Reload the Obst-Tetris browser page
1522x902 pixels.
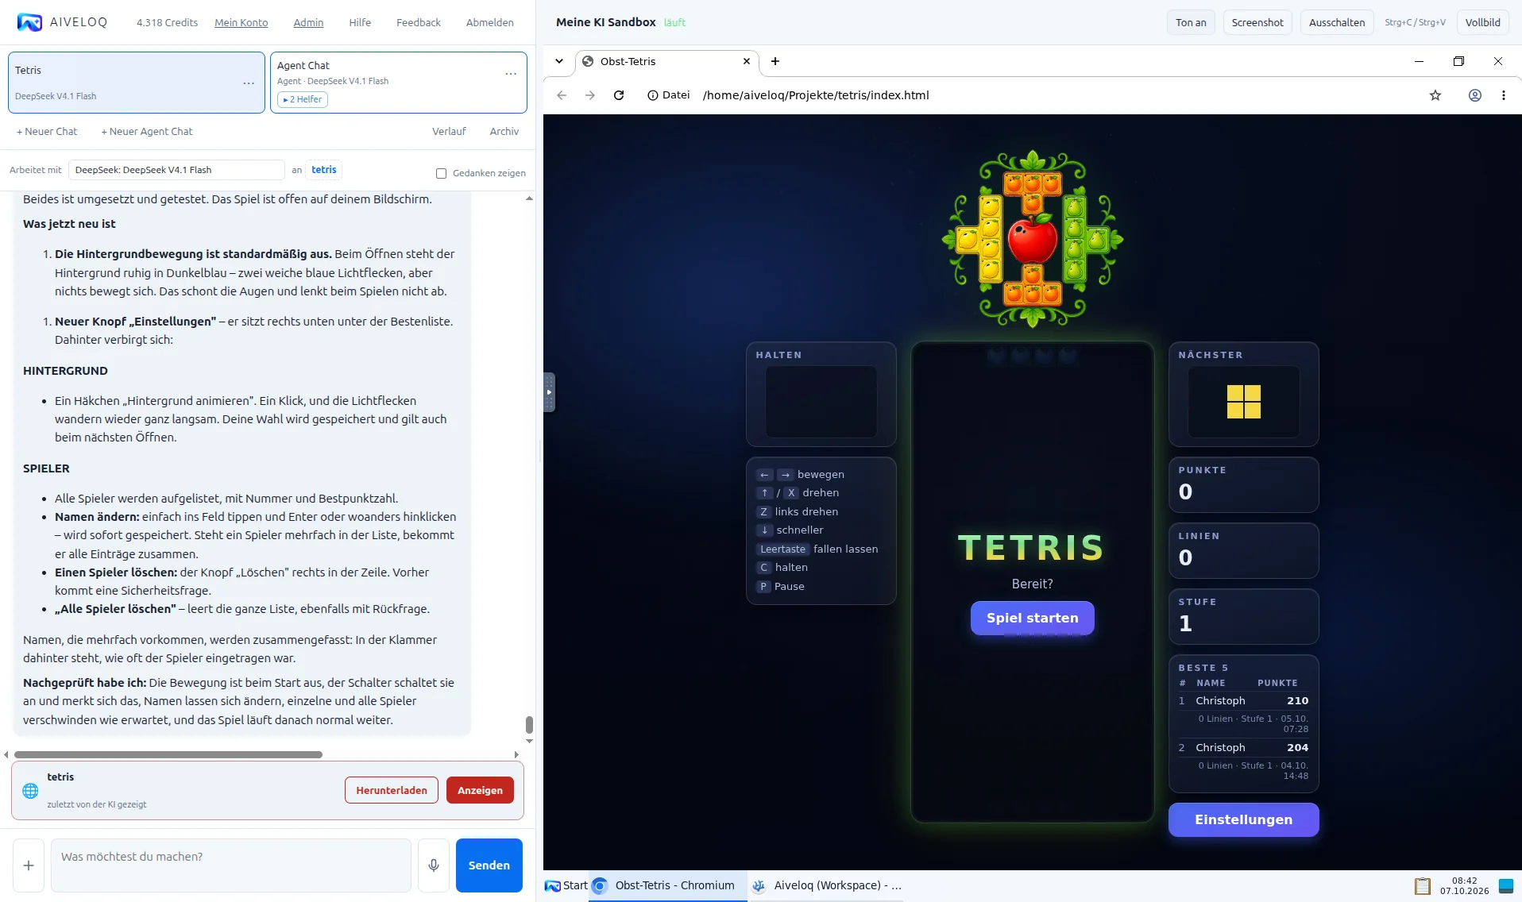(619, 95)
